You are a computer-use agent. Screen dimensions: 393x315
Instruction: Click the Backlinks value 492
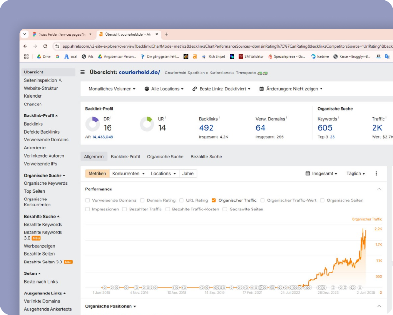click(x=206, y=128)
